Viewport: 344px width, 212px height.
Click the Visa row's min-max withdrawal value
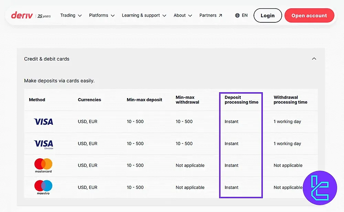184,121
